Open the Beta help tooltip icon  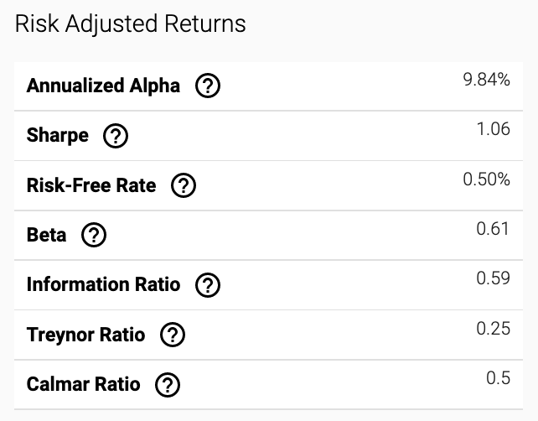[x=94, y=235]
